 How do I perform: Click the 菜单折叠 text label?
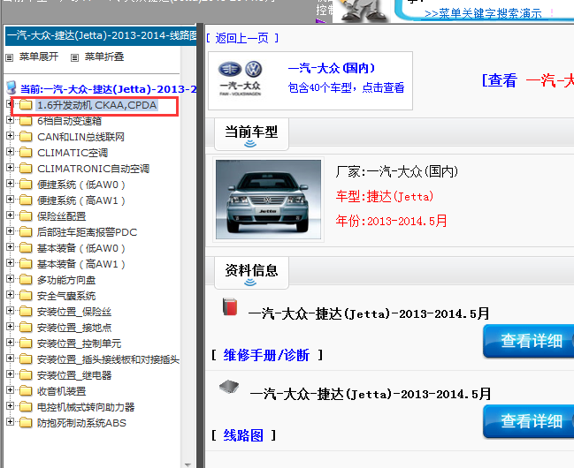(x=104, y=57)
